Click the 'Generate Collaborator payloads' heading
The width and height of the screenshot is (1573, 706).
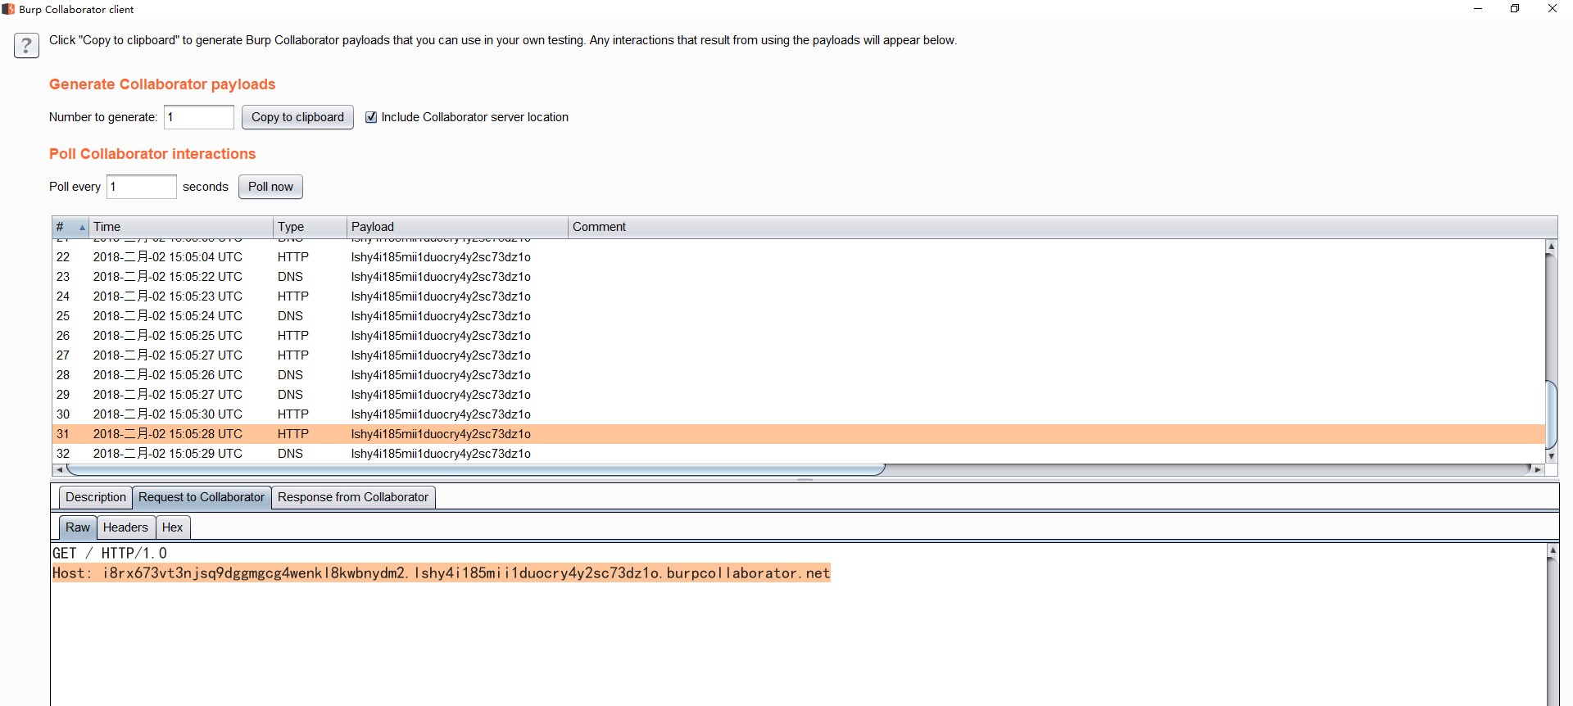tap(162, 84)
